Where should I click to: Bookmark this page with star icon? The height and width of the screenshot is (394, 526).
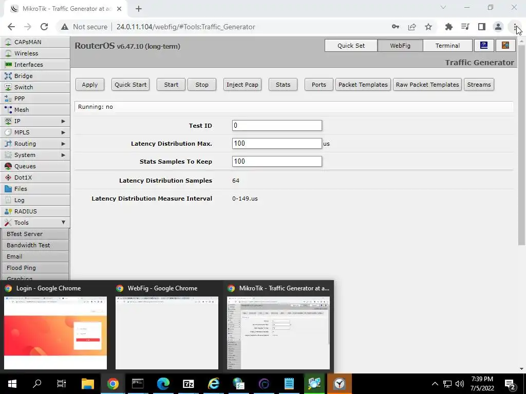pyautogui.click(x=428, y=27)
